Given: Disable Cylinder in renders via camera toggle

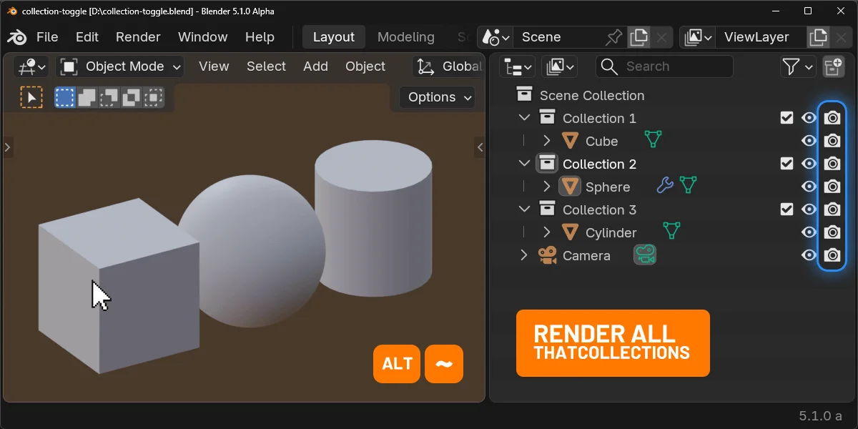Looking at the screenshot, I should tap(832, 232).
